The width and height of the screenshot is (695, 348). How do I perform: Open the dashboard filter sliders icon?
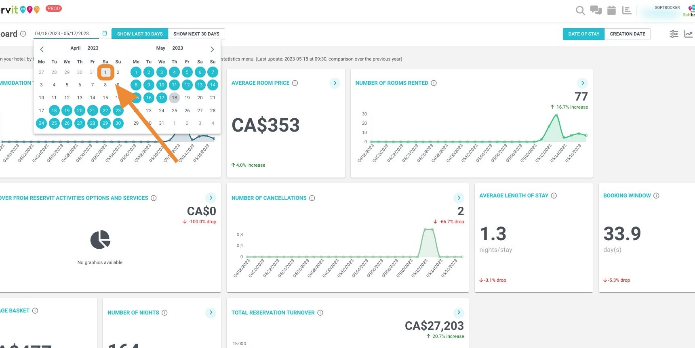(x=674, y=34)
